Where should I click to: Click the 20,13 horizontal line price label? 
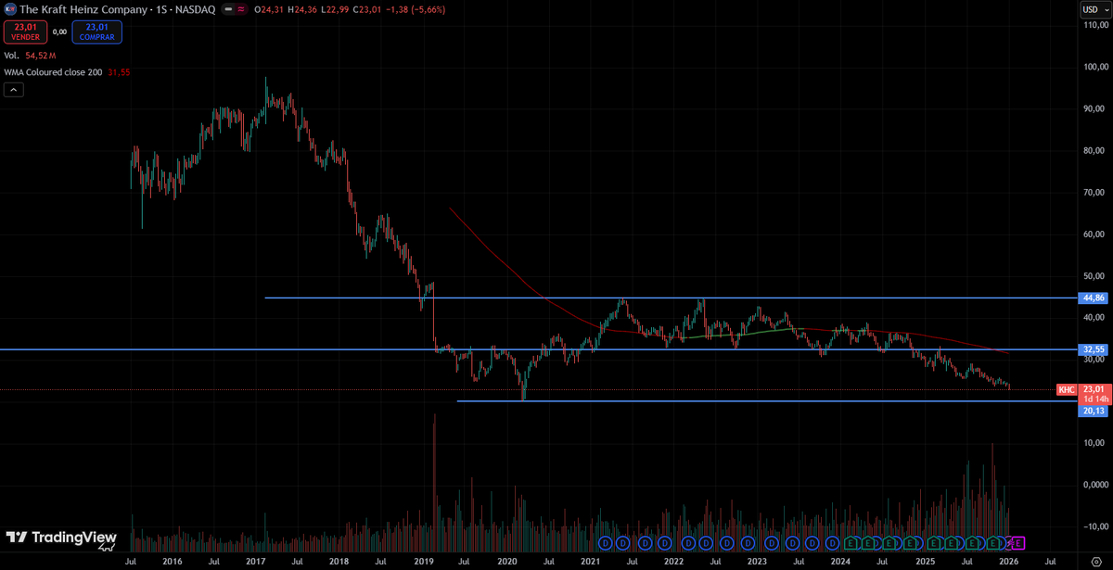1092,411
